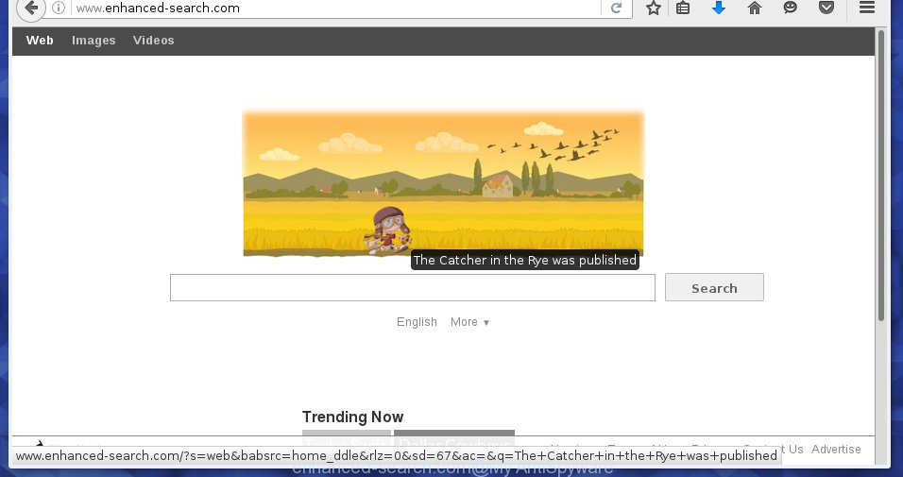Save to Pocket icon

click(x=826, y=8)
